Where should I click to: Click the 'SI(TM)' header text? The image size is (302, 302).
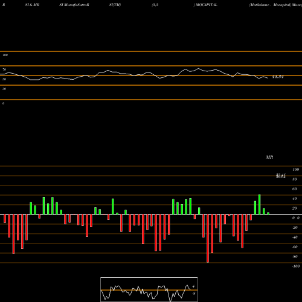click(x=115, y=5)
